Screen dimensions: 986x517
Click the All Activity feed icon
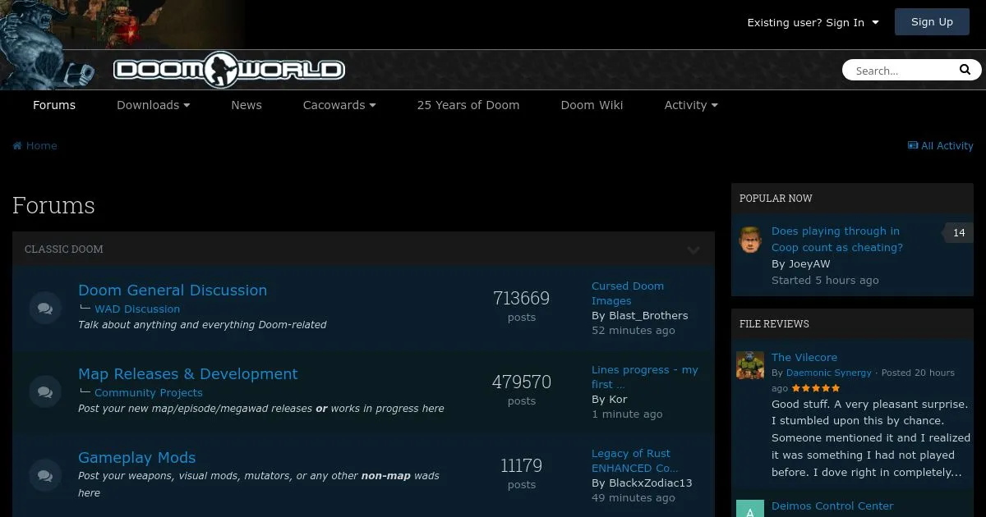click(x=913, y=145)
